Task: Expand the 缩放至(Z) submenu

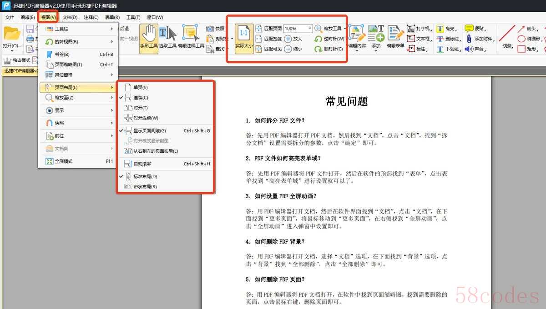Action: pos(78,97)
